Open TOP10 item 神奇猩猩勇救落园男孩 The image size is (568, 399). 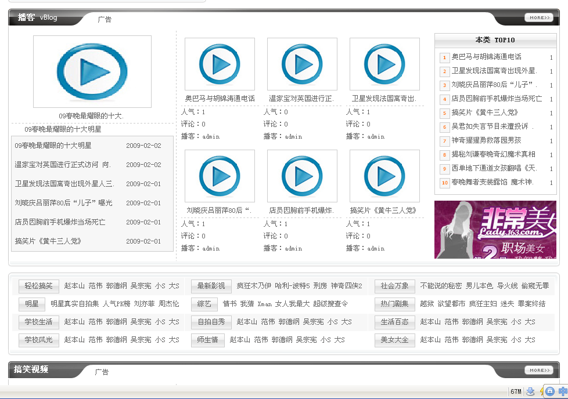[487, 140]
